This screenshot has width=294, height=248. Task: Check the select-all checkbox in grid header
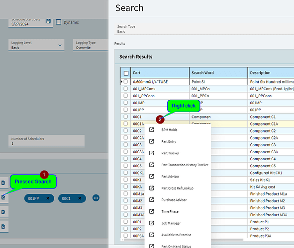(x=126, y=73)
